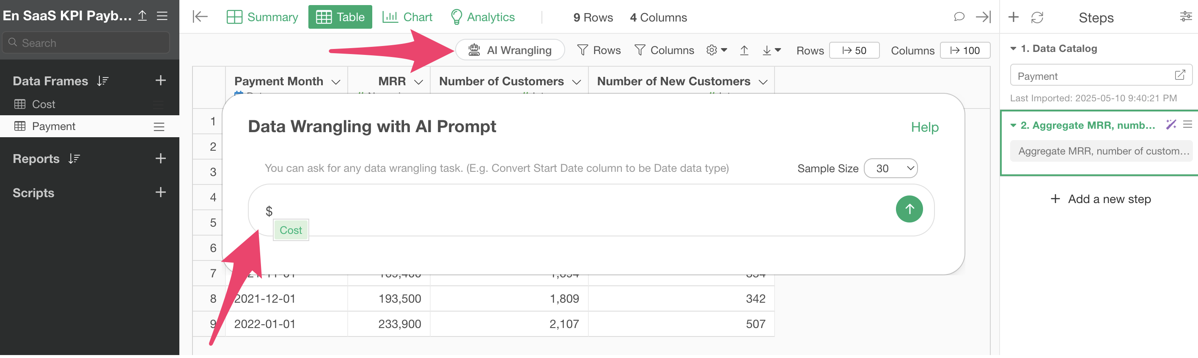Collapse the Steps panel with arrow icon

coord(983,17)
